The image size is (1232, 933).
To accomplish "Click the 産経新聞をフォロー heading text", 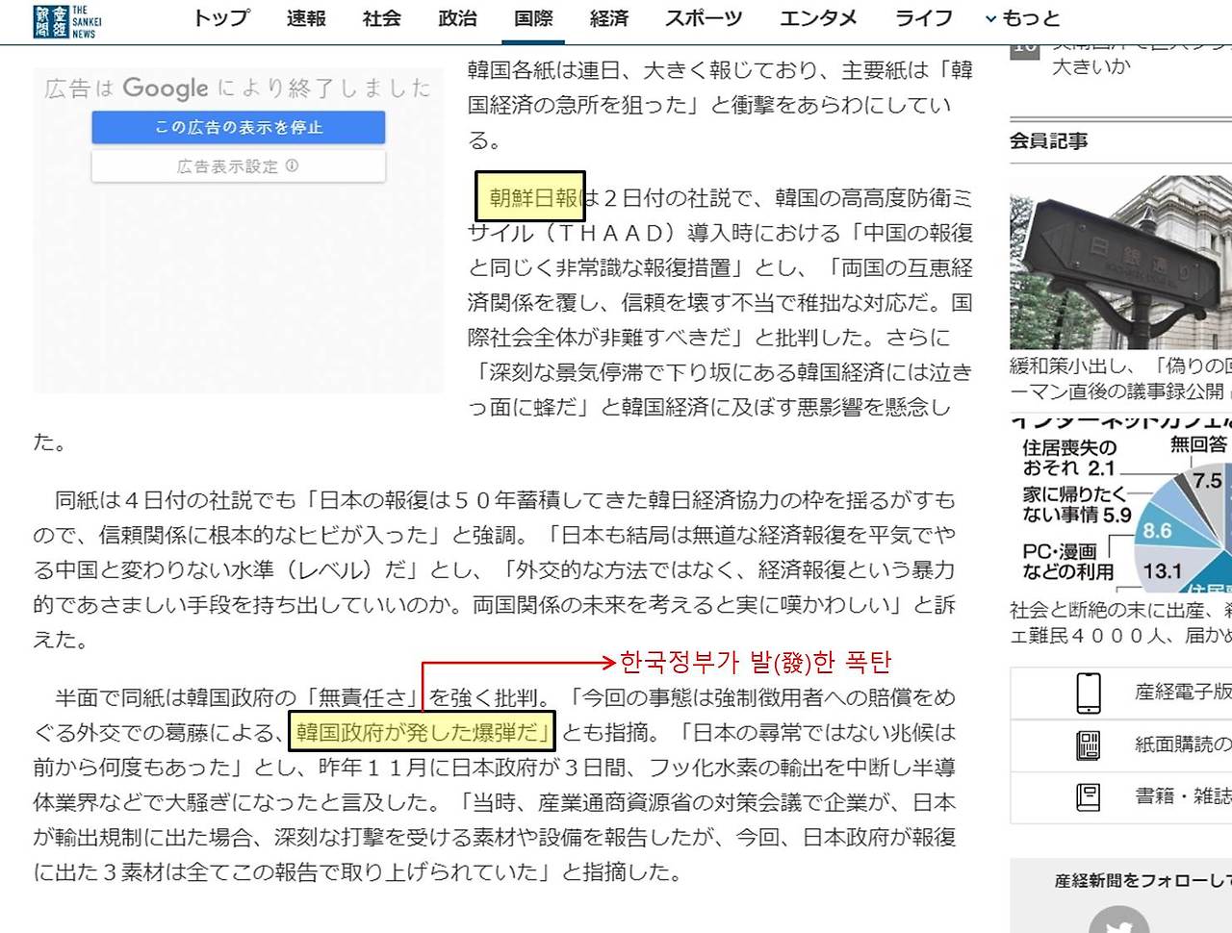I will click(x=1142, y=880).
